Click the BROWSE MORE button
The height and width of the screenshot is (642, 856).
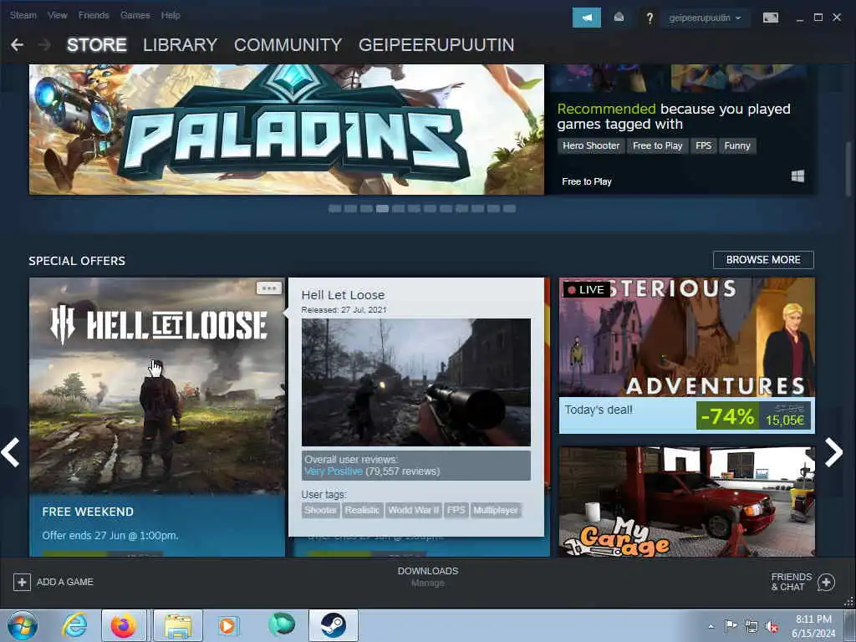point(763,260)
